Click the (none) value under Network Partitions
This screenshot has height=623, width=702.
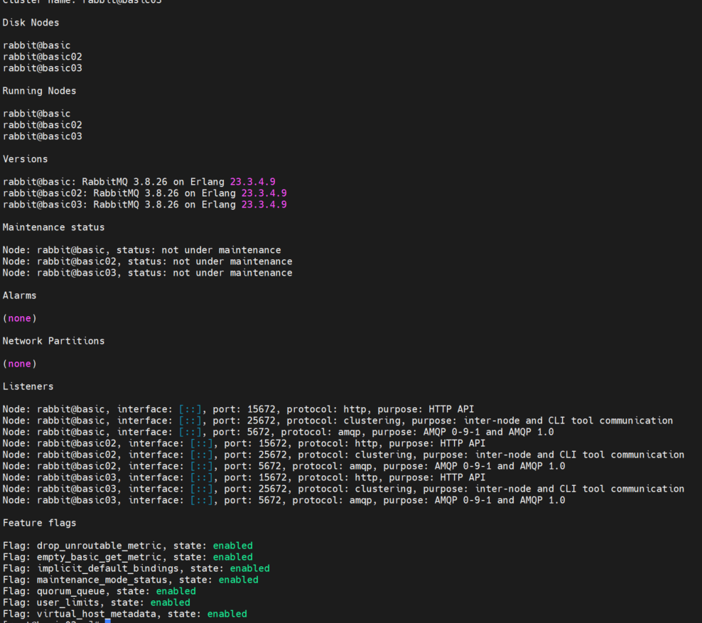19,364
